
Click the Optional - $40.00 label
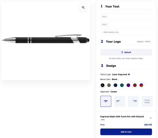pos(143,42)
